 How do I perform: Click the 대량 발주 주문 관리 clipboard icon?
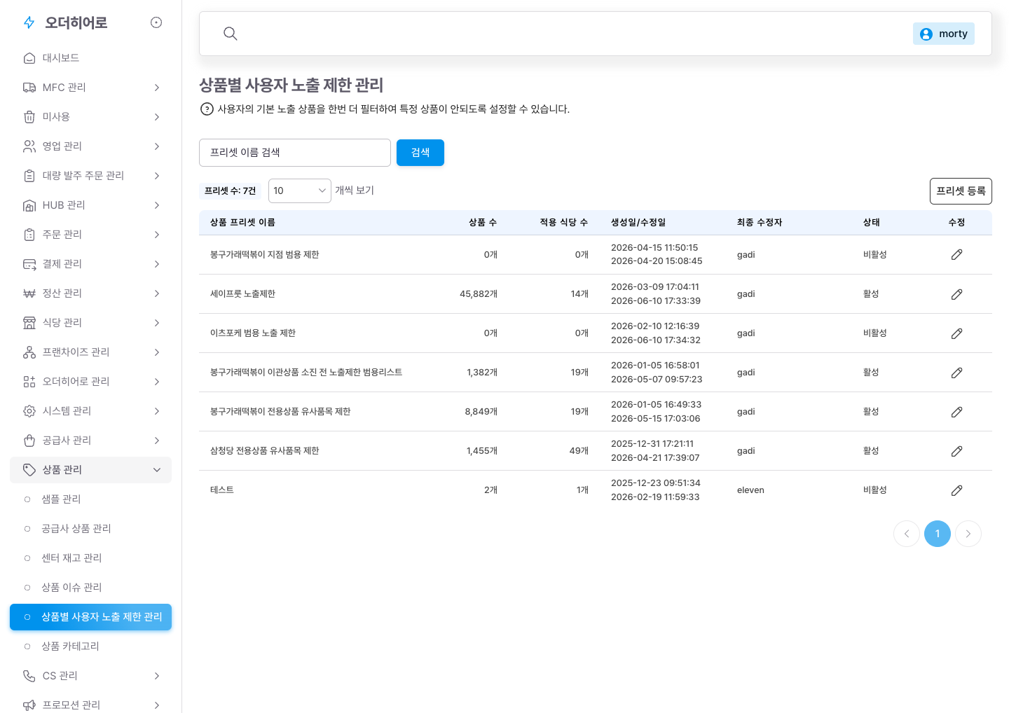click(x=29, y=176)
